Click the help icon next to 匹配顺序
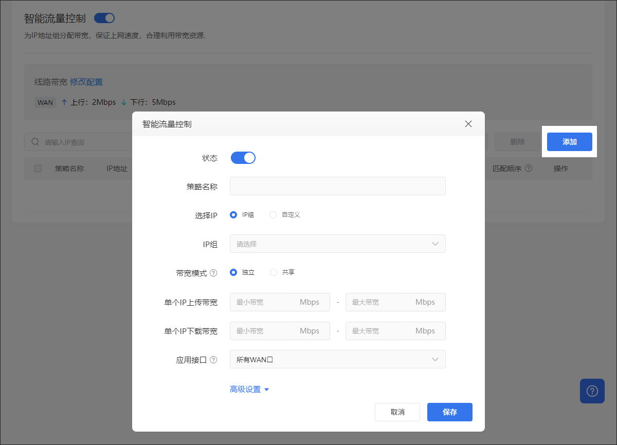Viewport: 617px width, 445px height. [x=529, y=168]
